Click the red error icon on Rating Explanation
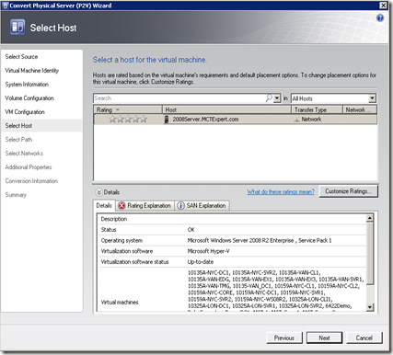The height and width of the screenshot is (355, 393). [x=121, y=206]
